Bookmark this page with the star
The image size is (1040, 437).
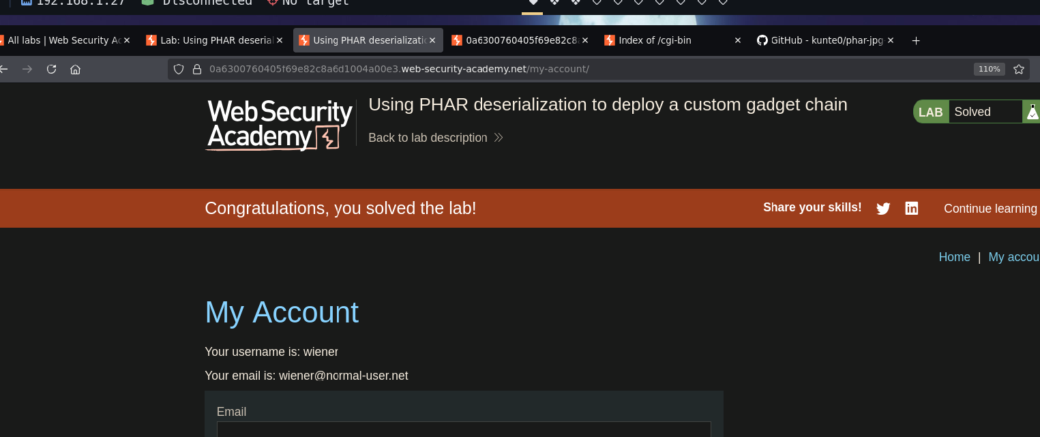coord(1019,69)
